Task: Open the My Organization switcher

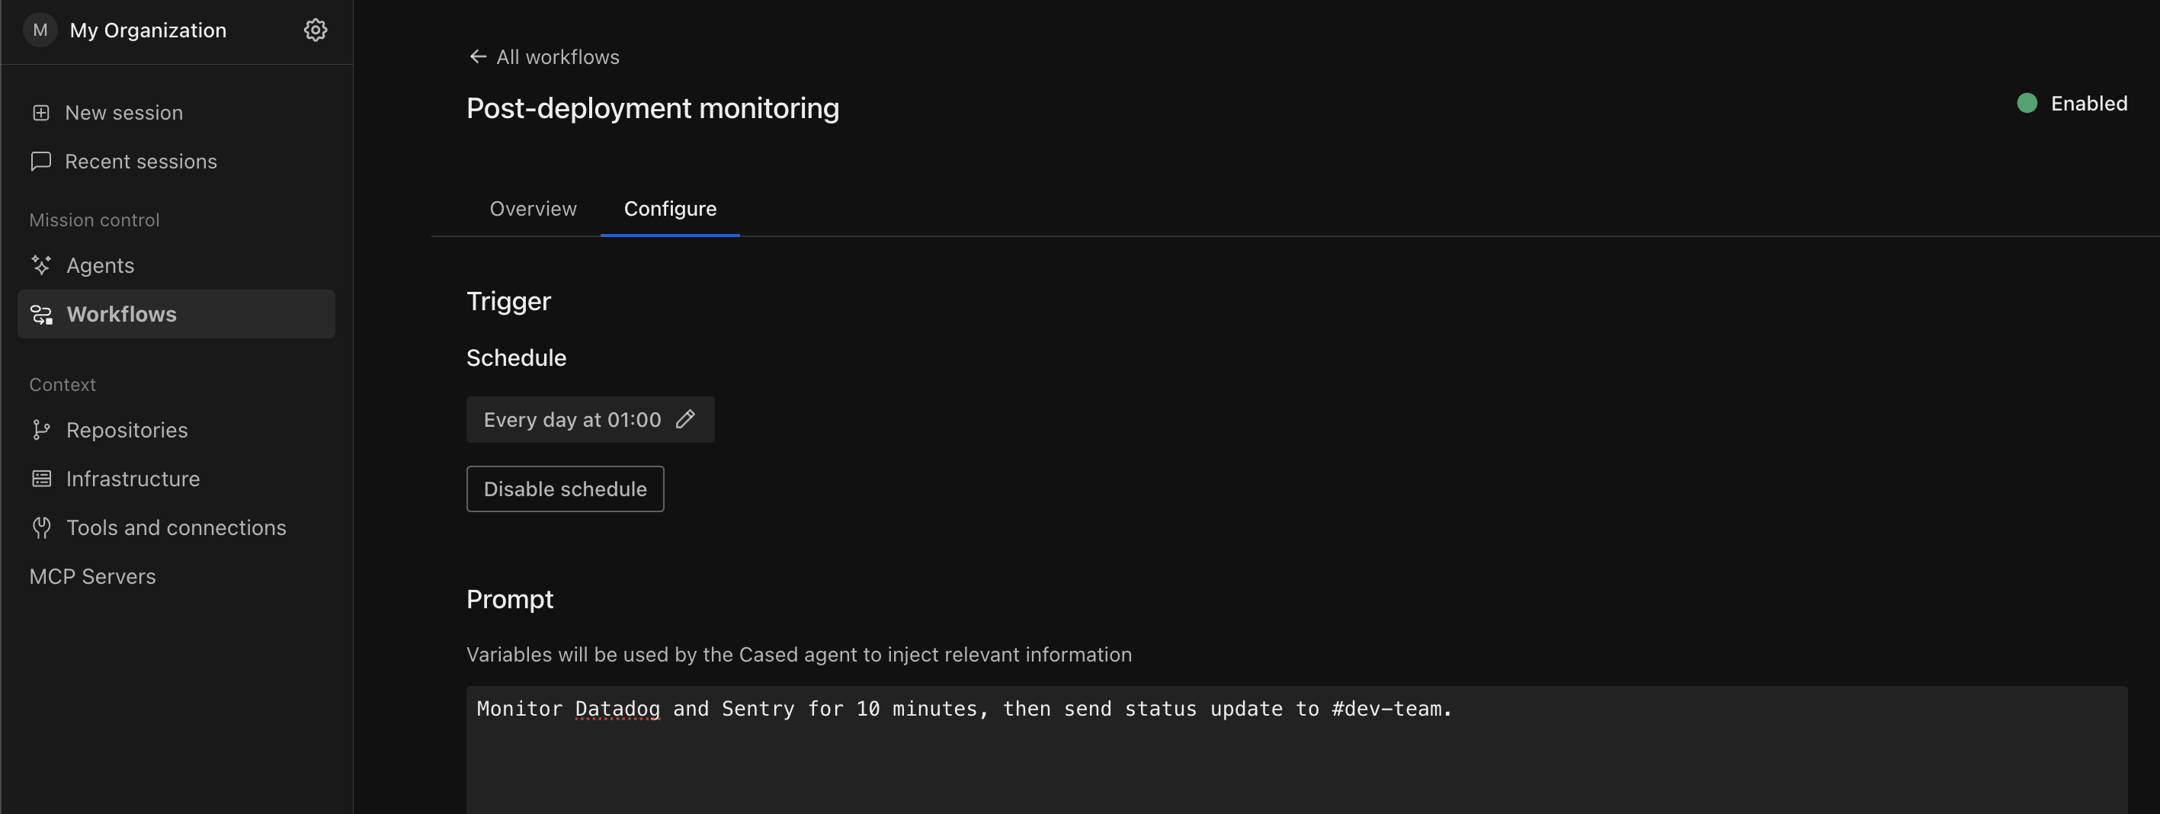Action: [148, 30]
